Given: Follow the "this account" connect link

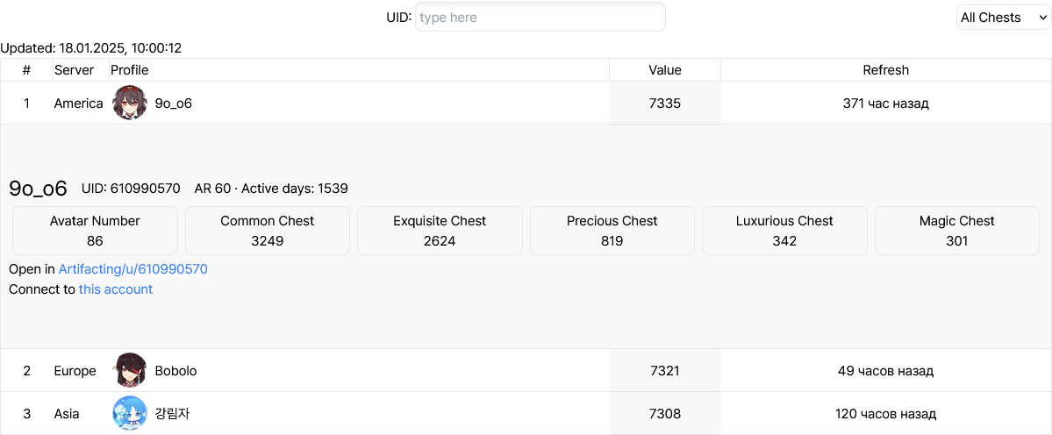Looking at the screenshot, I should coord(116,289).
